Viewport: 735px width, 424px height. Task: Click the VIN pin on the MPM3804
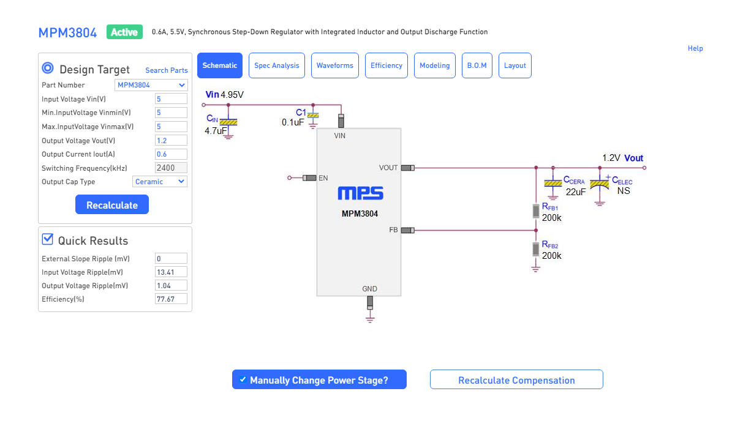pyautogui.click(x=341, y=121)
